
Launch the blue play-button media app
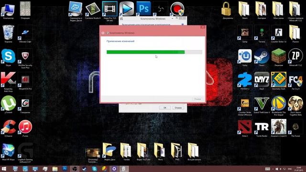point(127,9)
